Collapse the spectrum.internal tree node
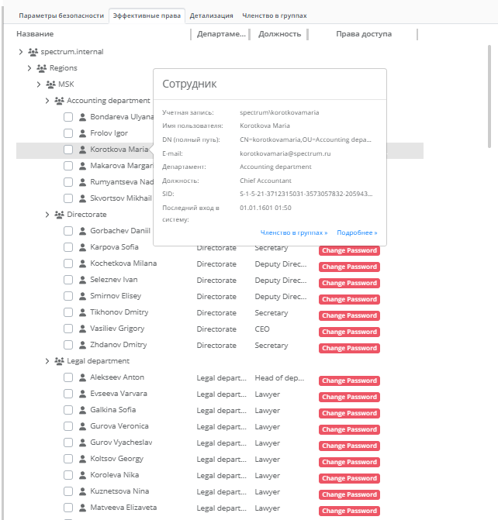498x520 pixels. pos(20,52)
